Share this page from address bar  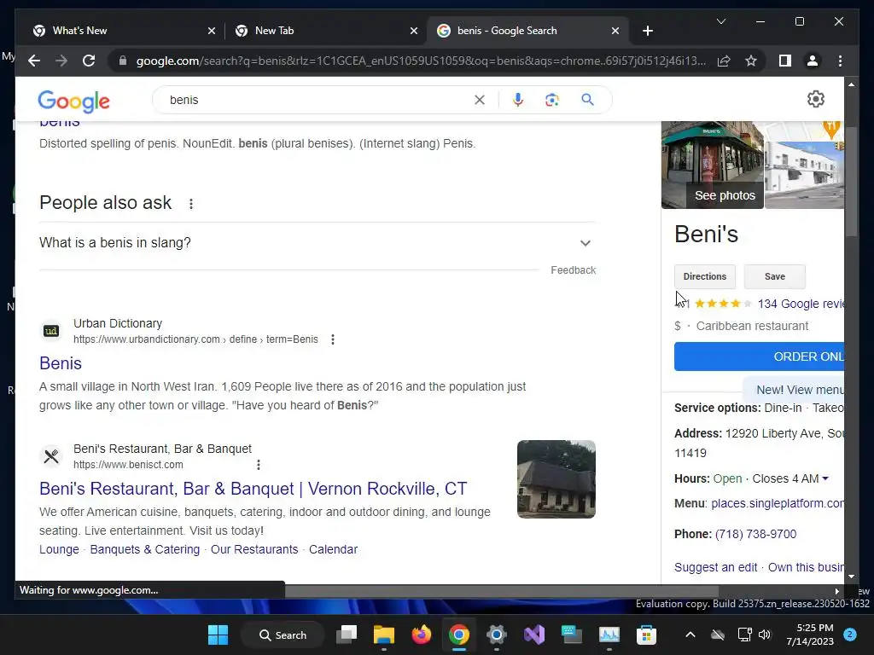(724, 61)
